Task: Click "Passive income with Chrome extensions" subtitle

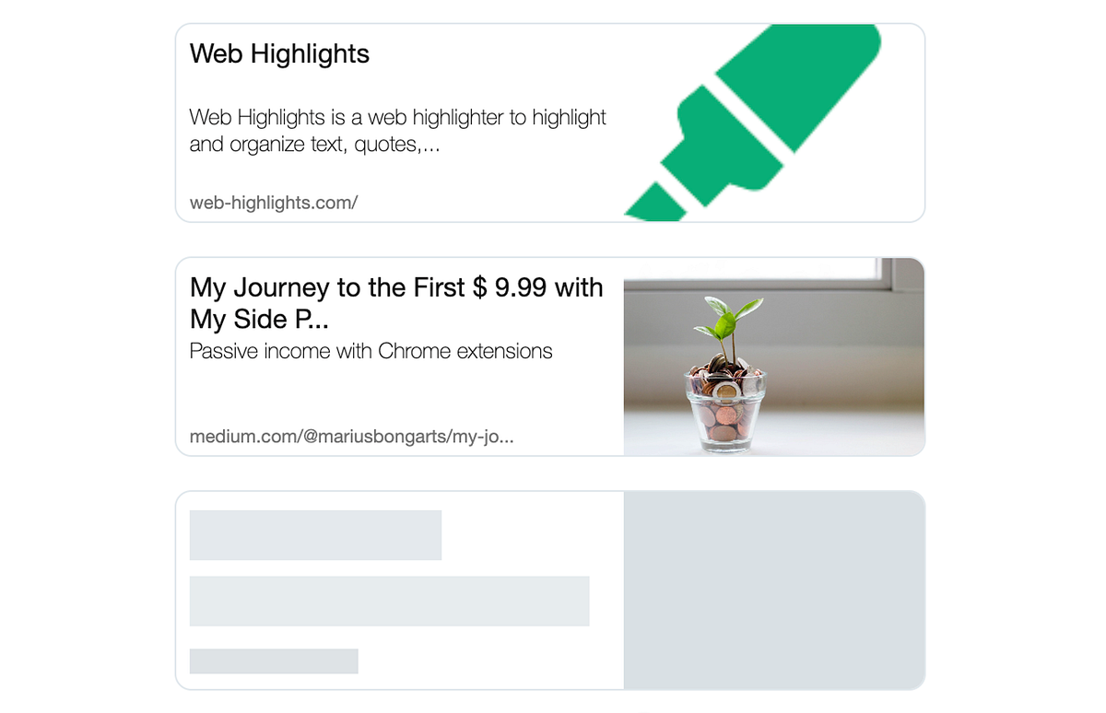Action: coord(371,351)
